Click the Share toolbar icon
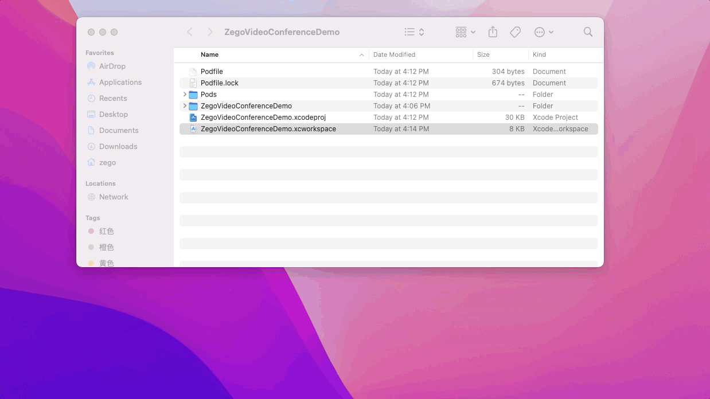710x399 pixels. pyautogui.click(x=493, y=32)
